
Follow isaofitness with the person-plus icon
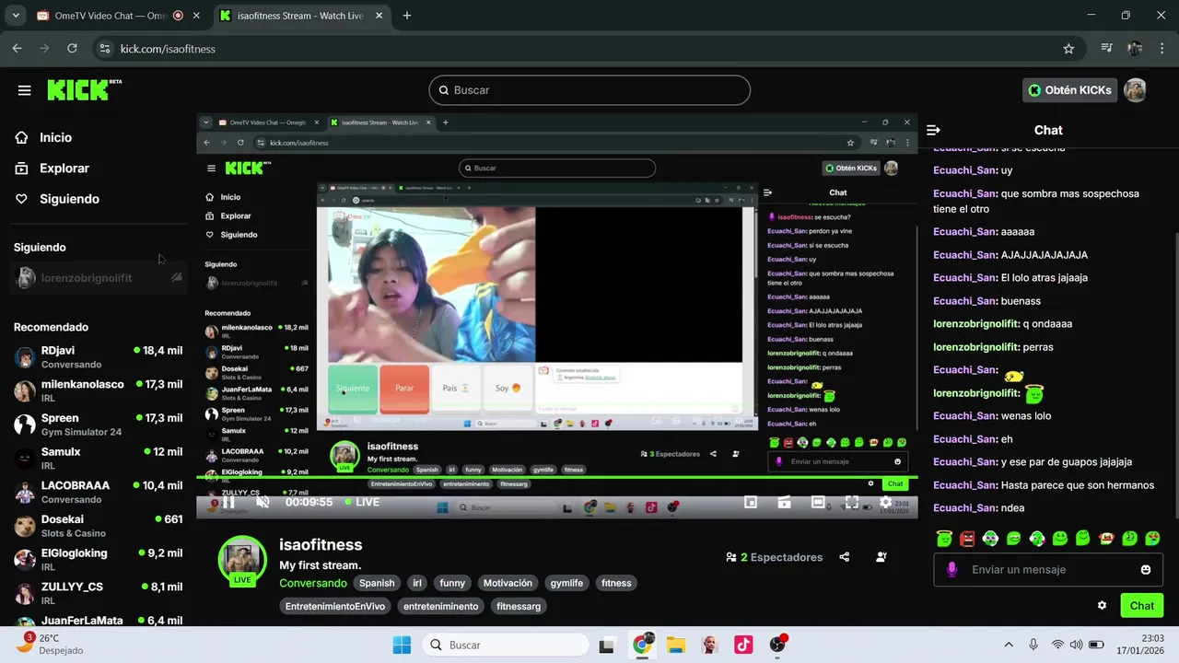pos(881,557)
